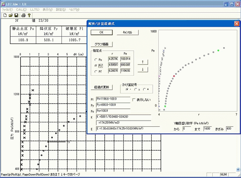Choose the x multiplication symbol option

[136, 89]
